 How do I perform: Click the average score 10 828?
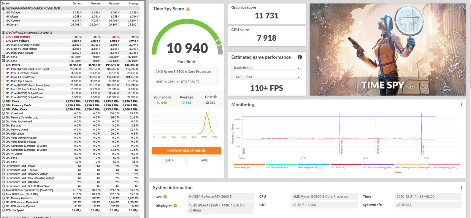coord(186,103)
